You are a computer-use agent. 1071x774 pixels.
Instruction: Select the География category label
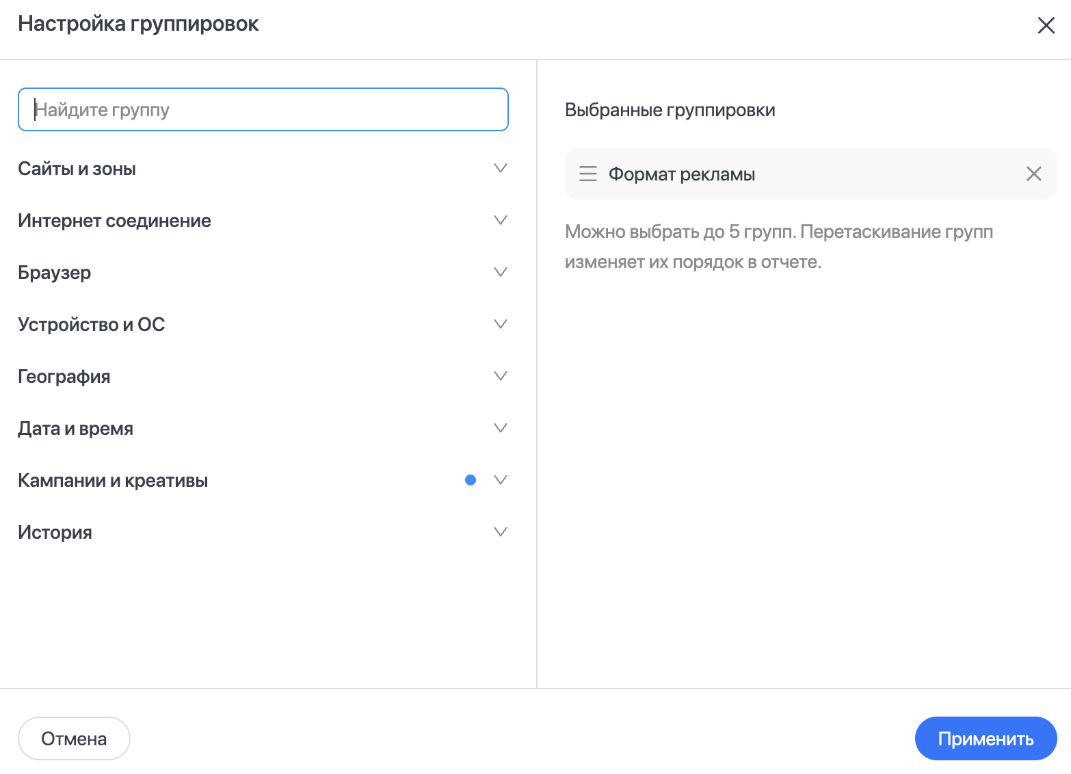pos(64,377)
